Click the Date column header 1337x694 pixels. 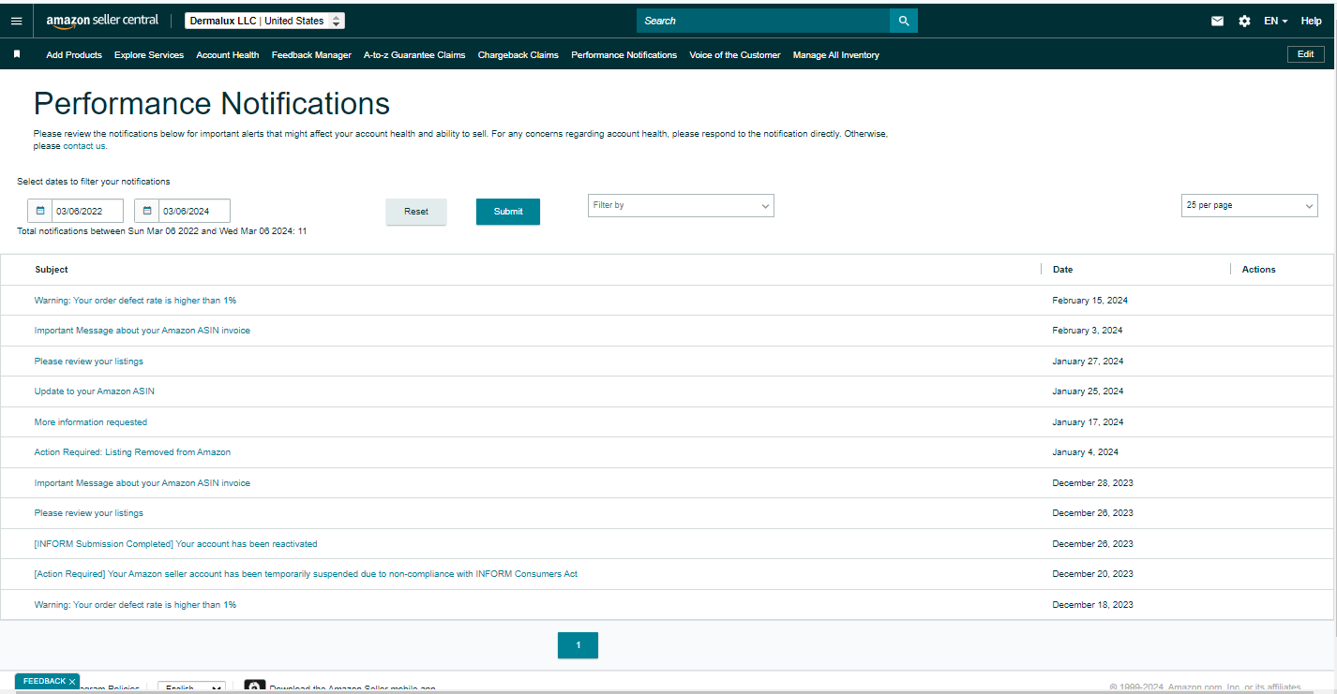[x=1062, y=270]
